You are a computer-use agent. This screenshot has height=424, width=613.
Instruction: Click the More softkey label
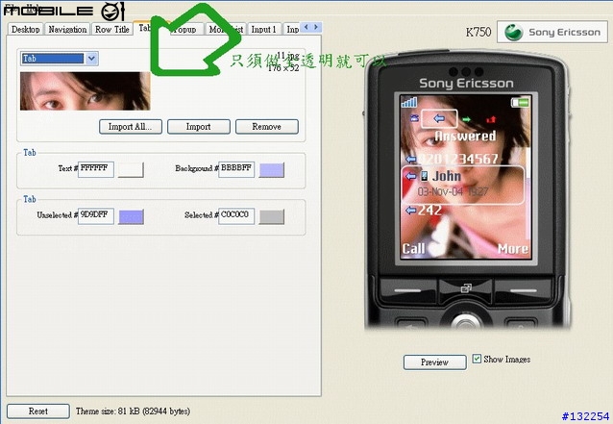click(x=513, y=249)
